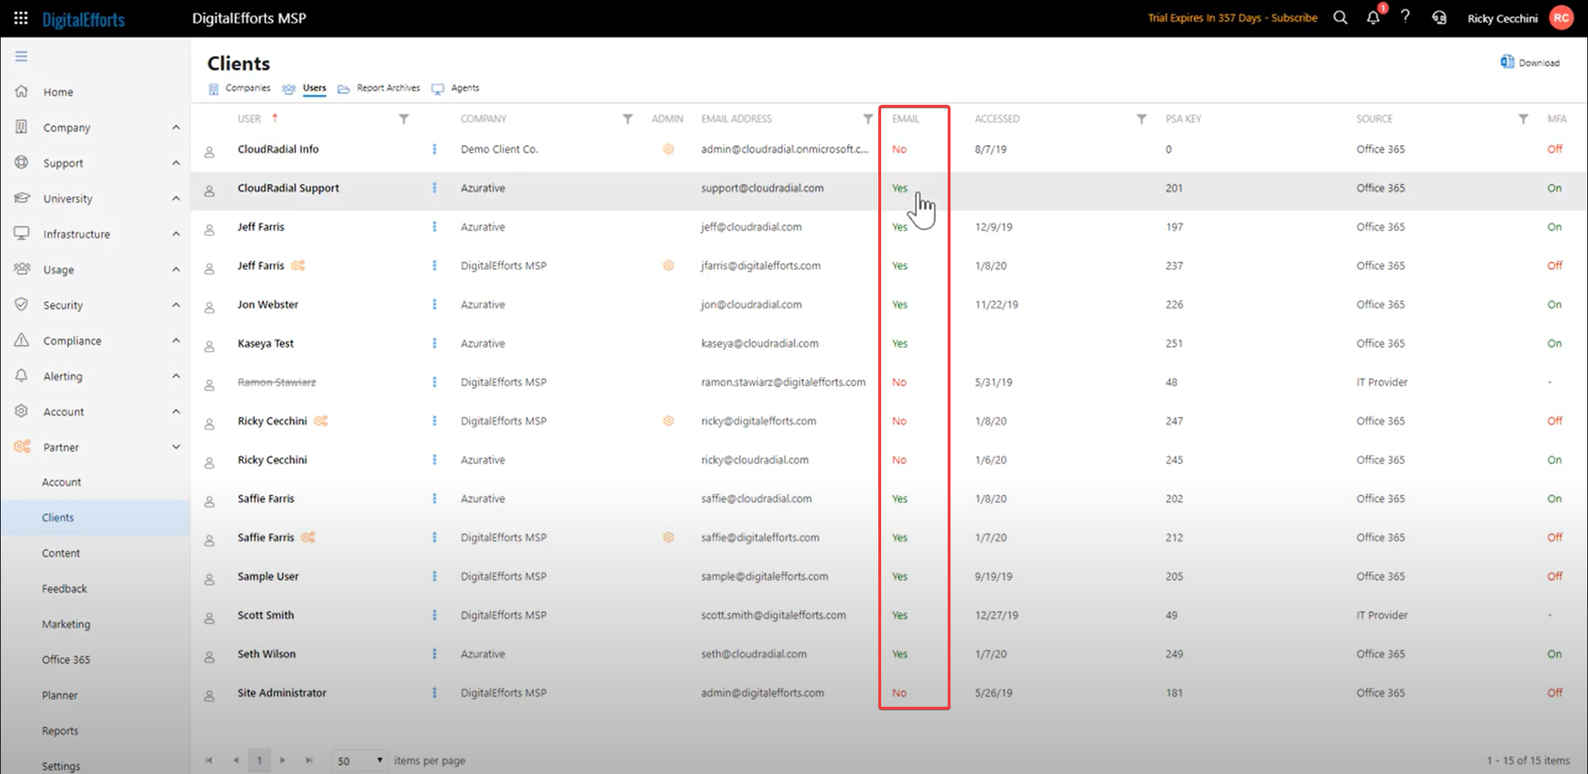Open the app launcher grid icon

(21, 18)
